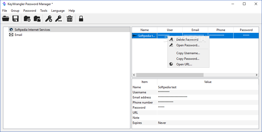Click the KeyWrangler app icon in title bar
Viewport: 262px width, 132px height.
pos(4,4)
